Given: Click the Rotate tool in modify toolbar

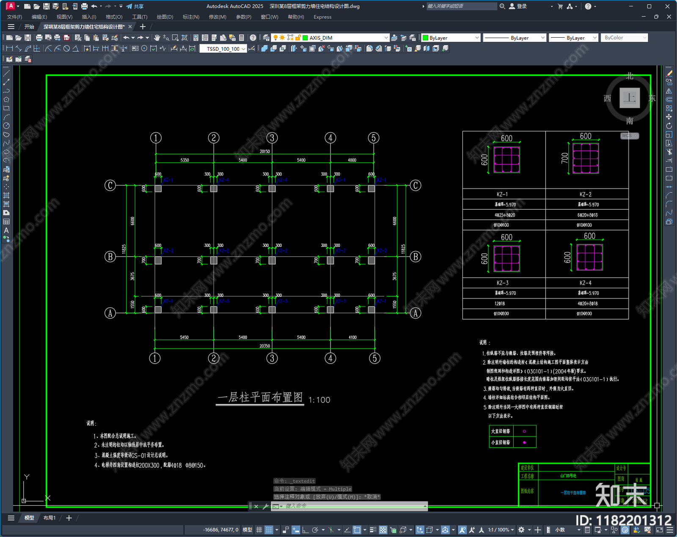Looking at the screenshot, I should [x=669, y=126].
